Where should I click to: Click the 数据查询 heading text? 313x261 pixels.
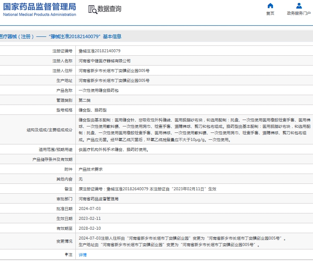pos(109,9)
